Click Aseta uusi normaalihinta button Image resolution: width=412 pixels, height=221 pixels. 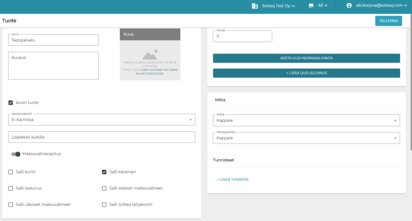click(x=306, y=58)
